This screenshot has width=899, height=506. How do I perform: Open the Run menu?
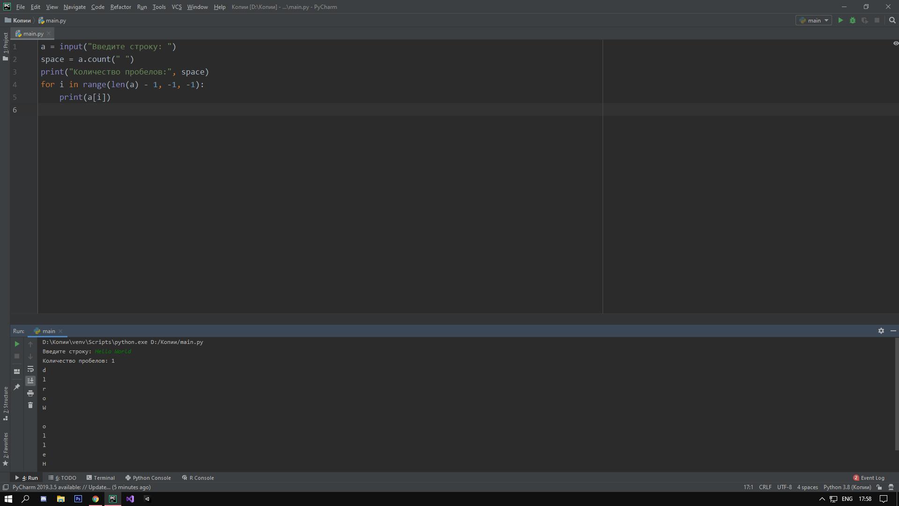[142, 7]
